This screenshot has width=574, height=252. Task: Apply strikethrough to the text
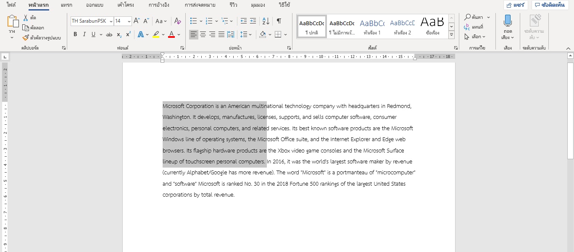(x=109, y=34)
